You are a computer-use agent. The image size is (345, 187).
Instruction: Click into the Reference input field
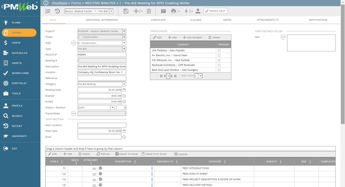102,78
